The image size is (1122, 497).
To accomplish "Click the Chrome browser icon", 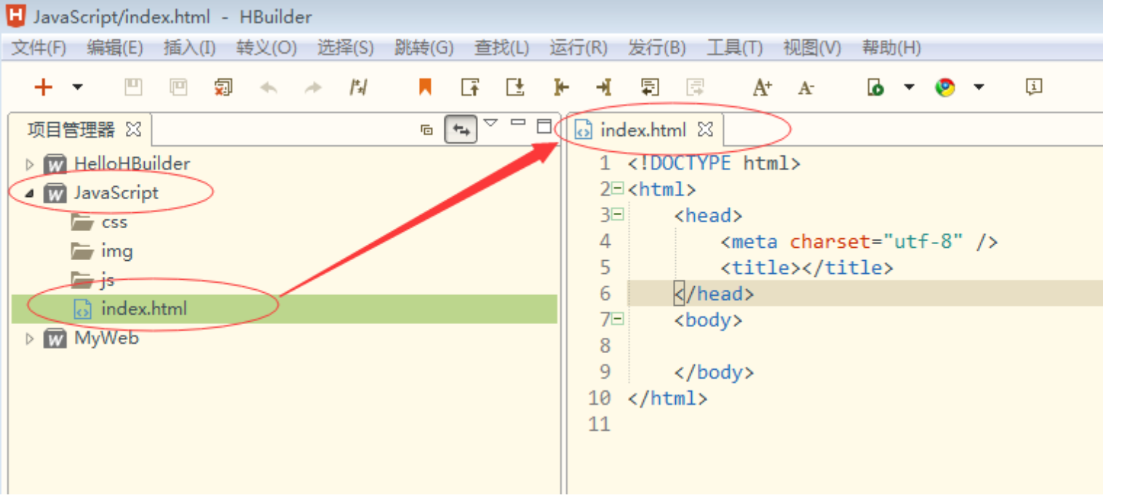I will [x=945, y=87].
